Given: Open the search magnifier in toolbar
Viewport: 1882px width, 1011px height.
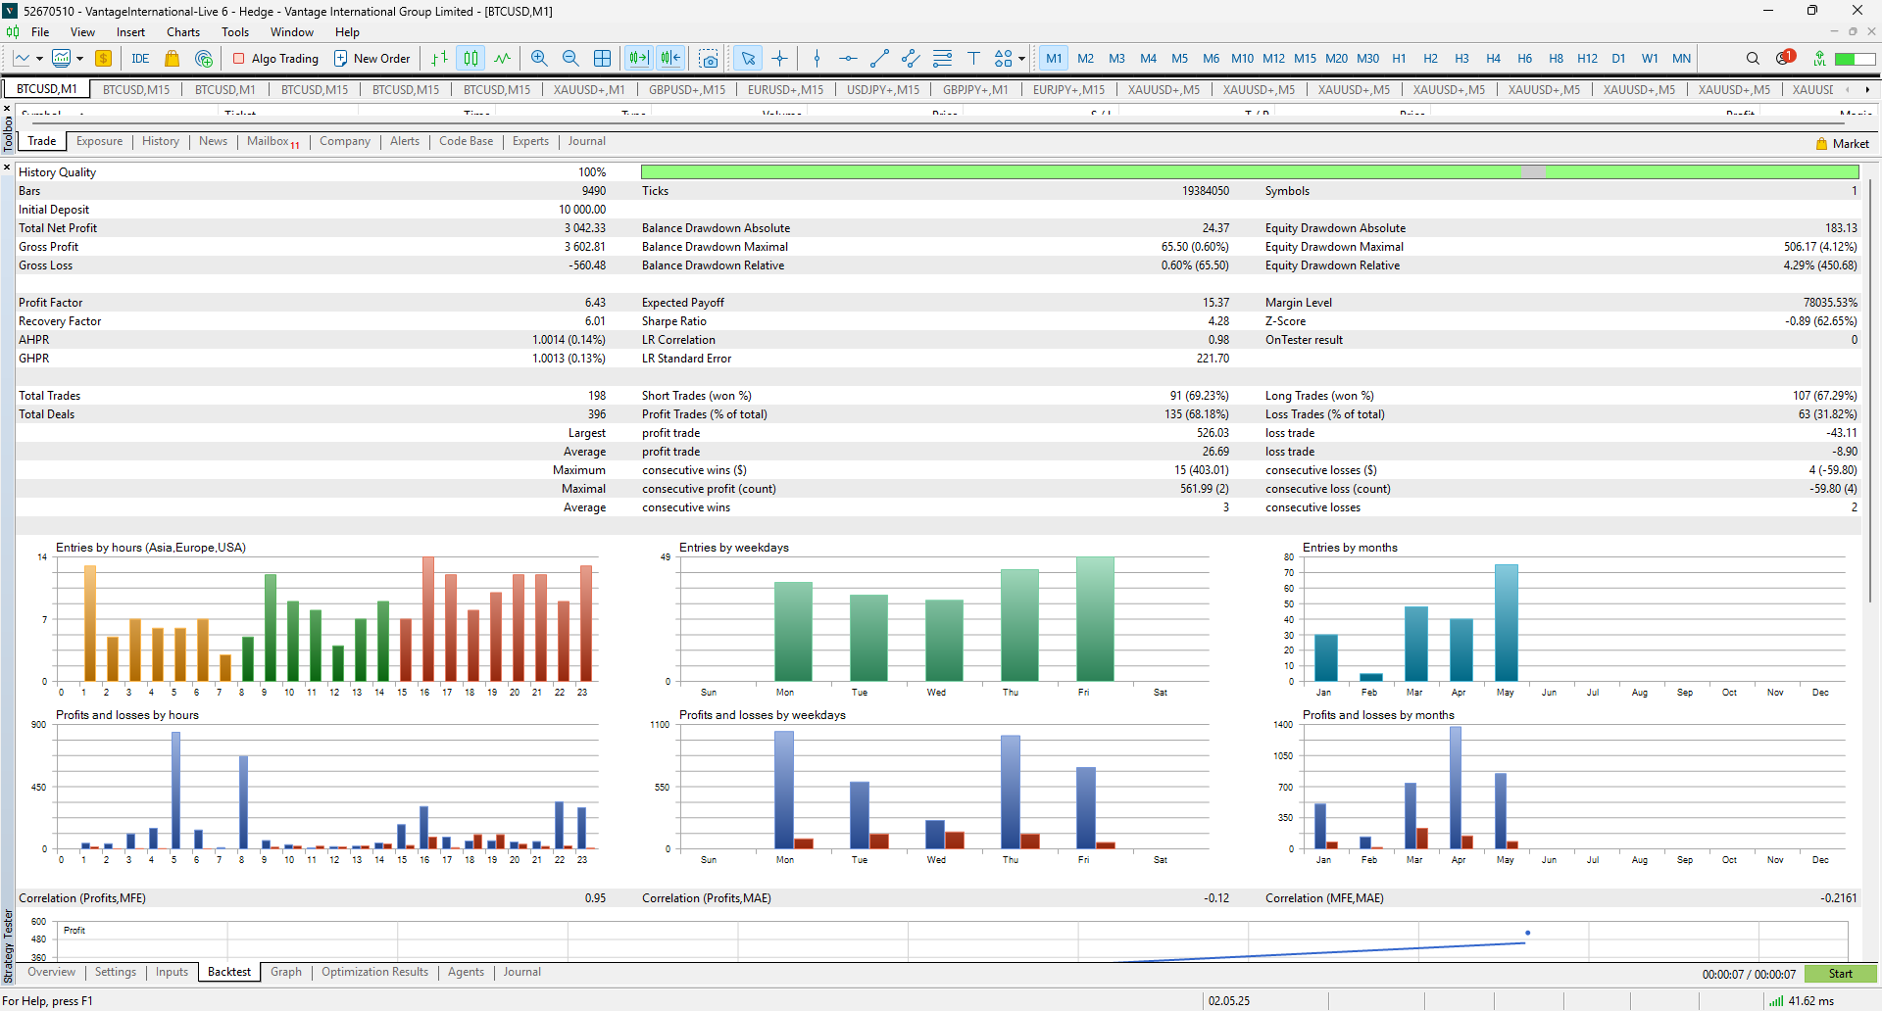Looking at the screenshot, I should [1753, 59].
